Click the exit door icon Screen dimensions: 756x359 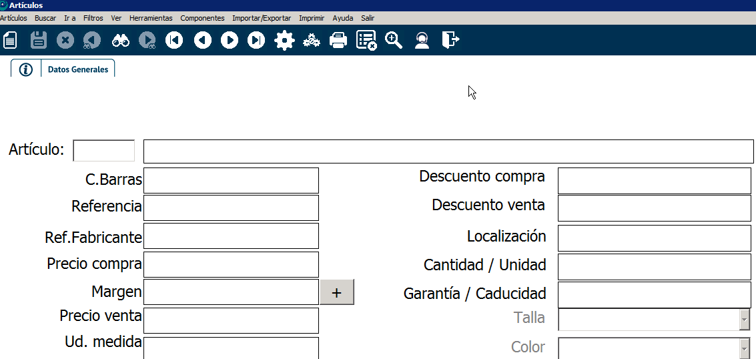(x=450, y=41)
